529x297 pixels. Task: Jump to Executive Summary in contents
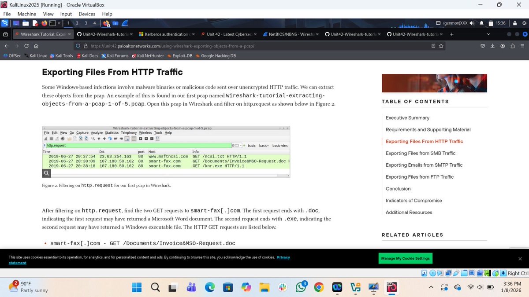click(x=407, y=118)
